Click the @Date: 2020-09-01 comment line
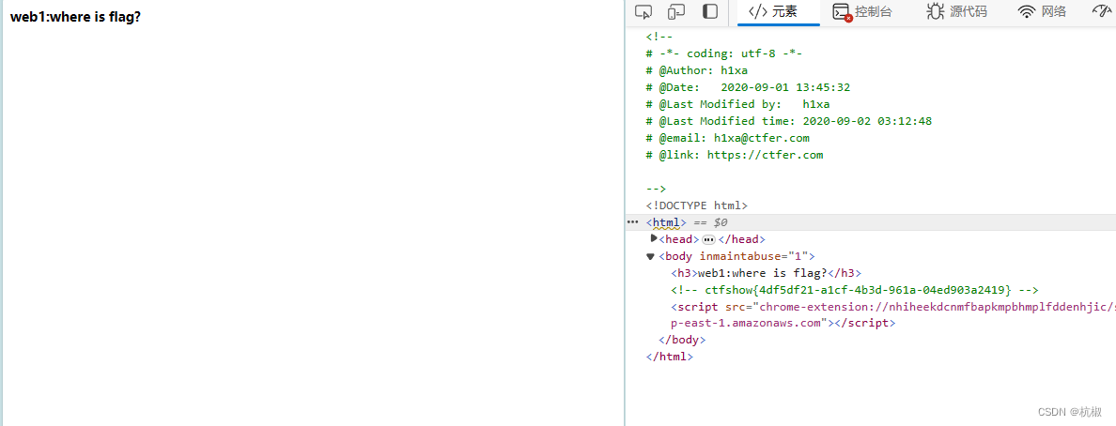Viewport: 1116px width, 426px height. 748,87
